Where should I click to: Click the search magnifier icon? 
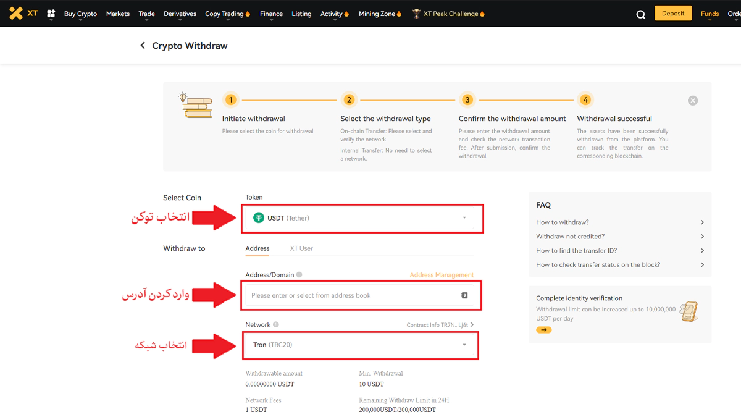pyautogui.click(x=641, y=15)
